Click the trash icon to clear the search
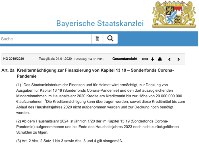The height and width of the screenshot is (161, 199). pyautogui.click(x=97, y=39)
